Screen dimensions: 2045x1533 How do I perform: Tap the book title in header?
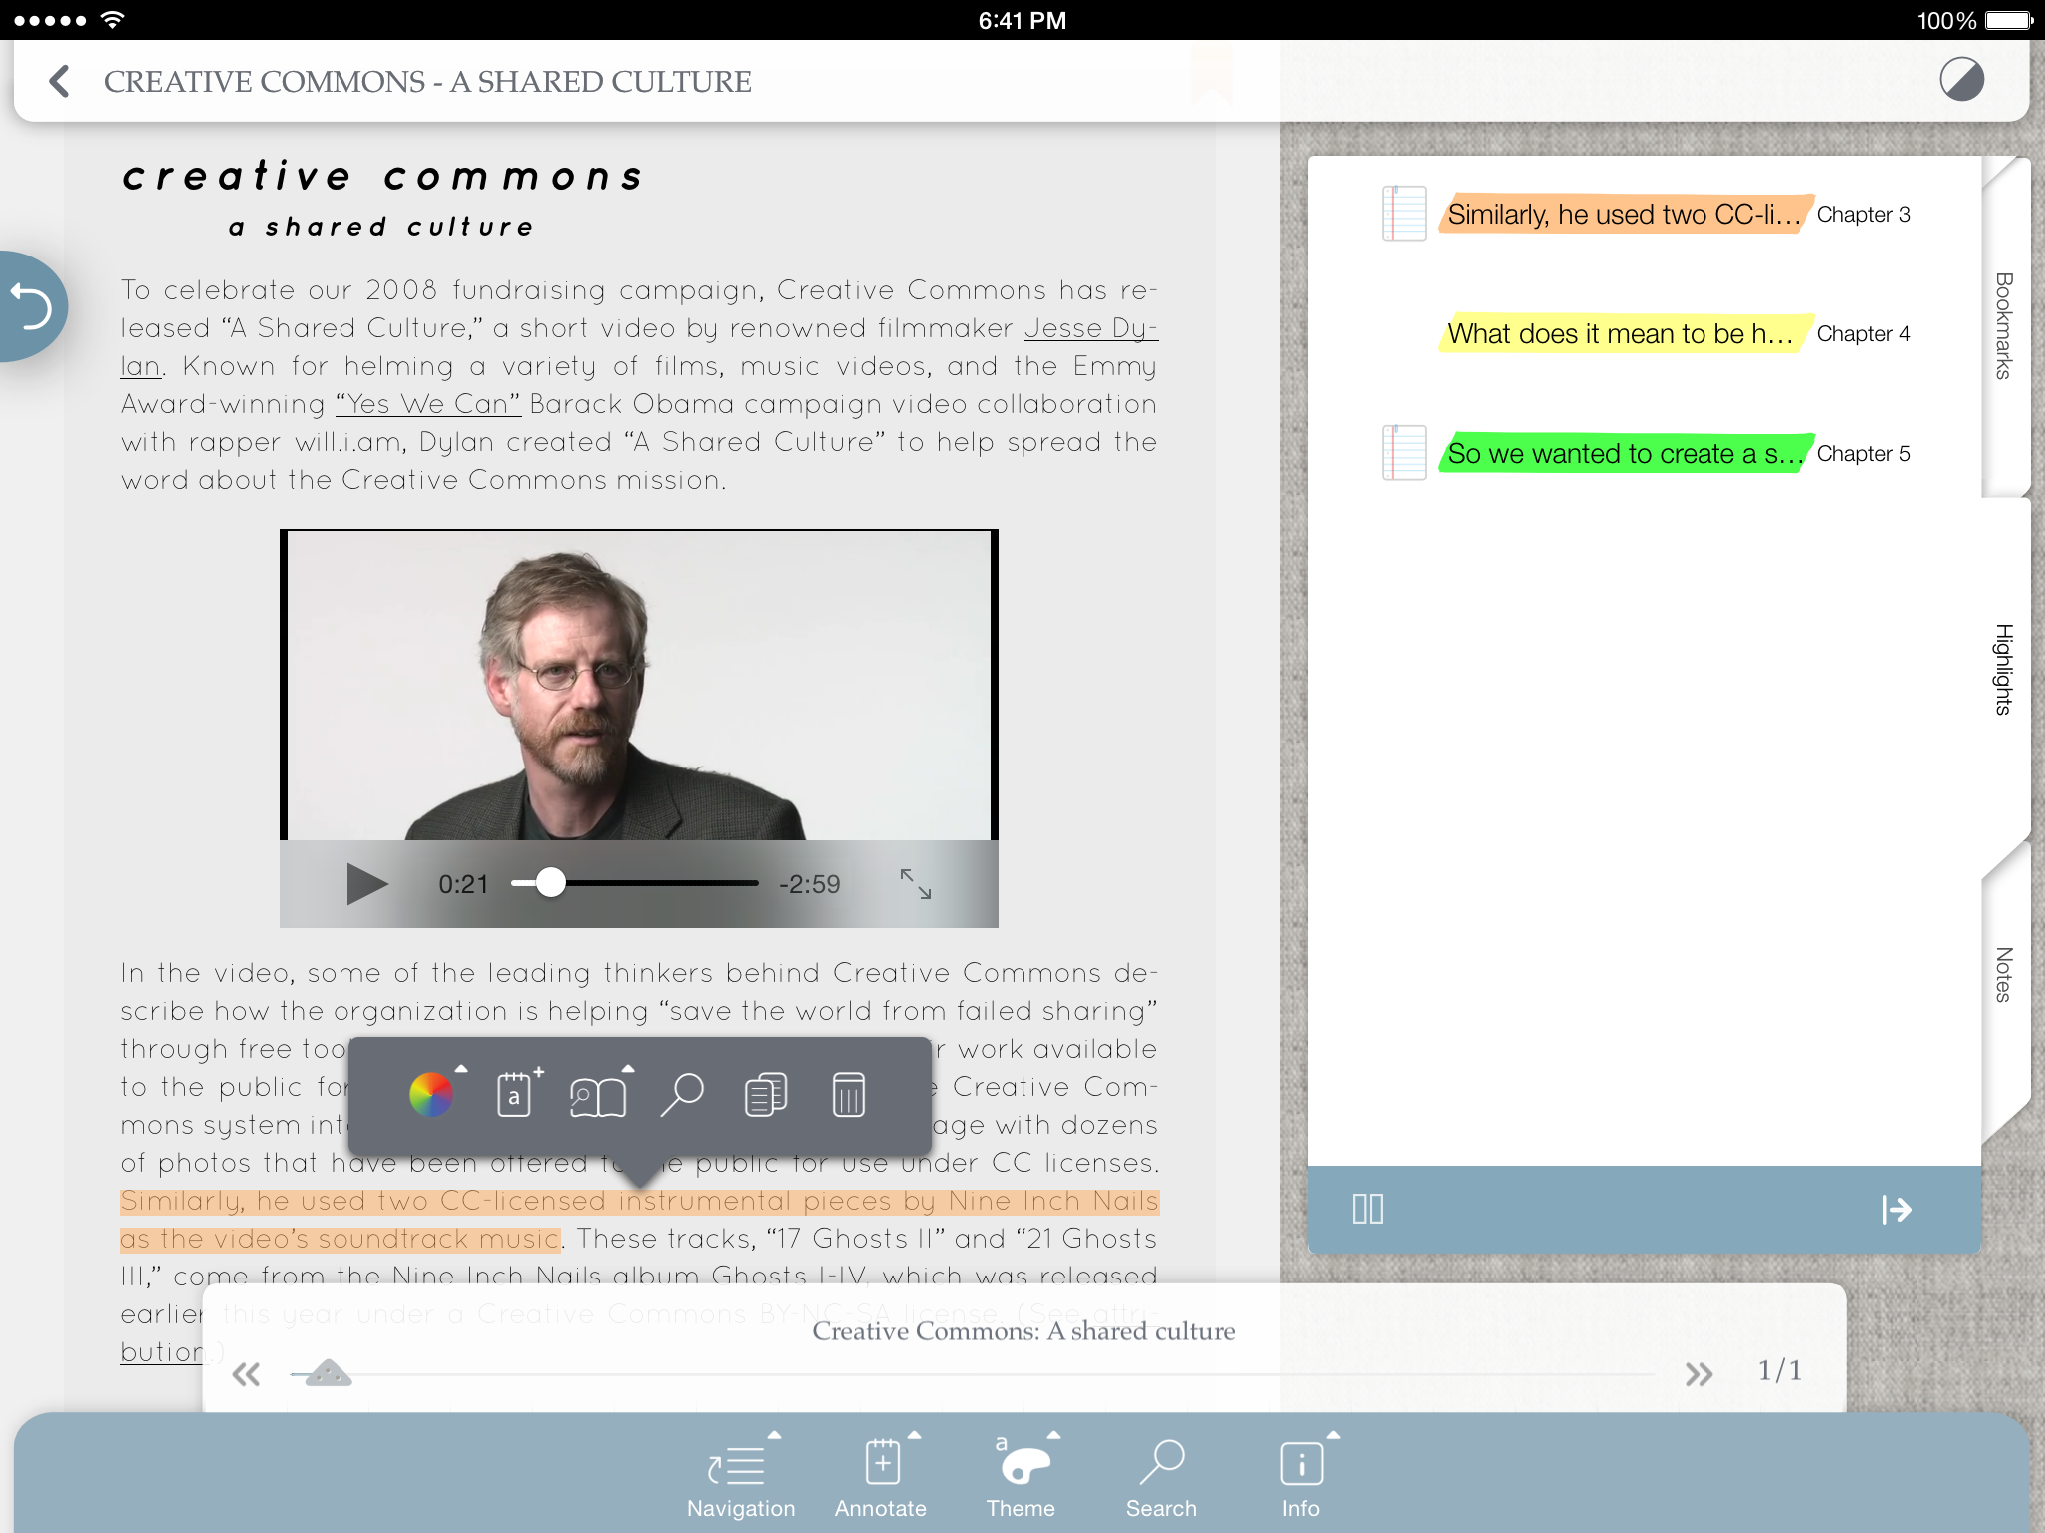pos(427,81)
